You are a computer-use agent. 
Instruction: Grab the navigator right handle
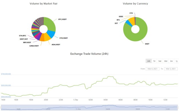click(178, 108)
